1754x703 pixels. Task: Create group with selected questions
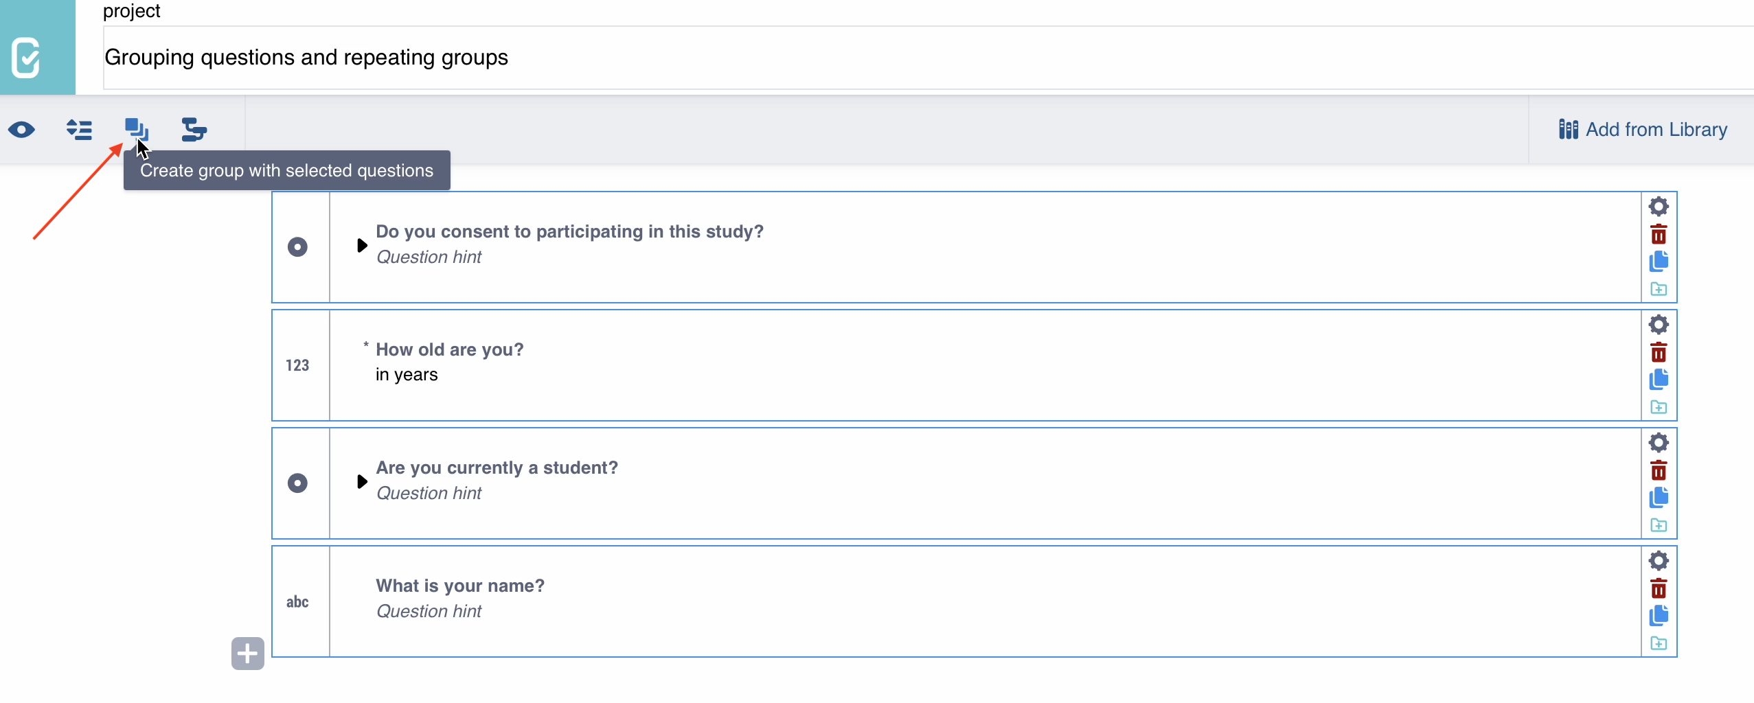pos(136,129)
